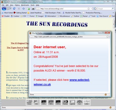Click the 1950's navigation thumbnail
Viewport: 116px width, 110px height.
pos(44,102)
